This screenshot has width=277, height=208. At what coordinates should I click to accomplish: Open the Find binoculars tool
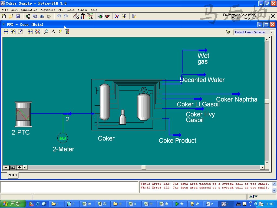[42, 16]
